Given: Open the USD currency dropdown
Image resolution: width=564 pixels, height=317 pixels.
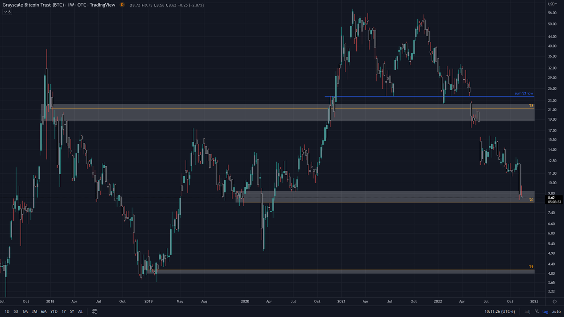Looking at the screenshot, I should pos(553,4).
